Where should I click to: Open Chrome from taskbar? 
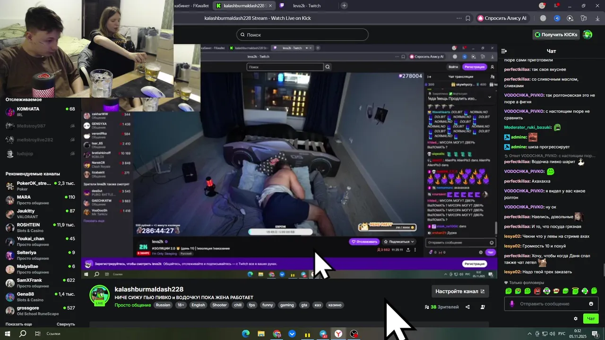[x=277, y=334]
